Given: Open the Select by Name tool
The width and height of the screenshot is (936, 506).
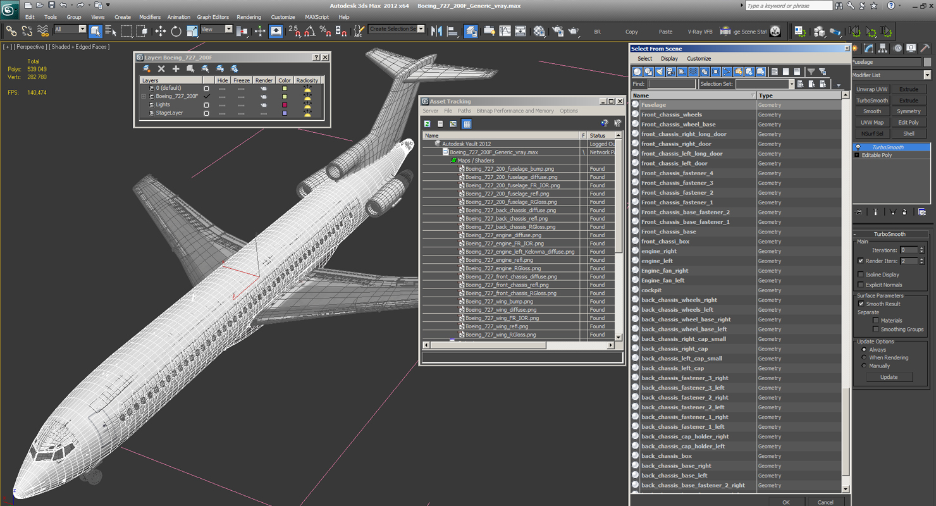Looking at the screenshot, I should coord(111,31).
